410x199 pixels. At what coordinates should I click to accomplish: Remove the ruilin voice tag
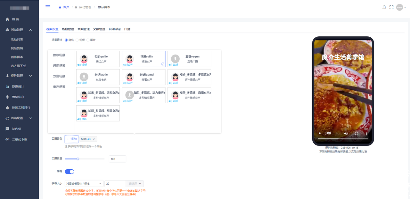[94, 139]
